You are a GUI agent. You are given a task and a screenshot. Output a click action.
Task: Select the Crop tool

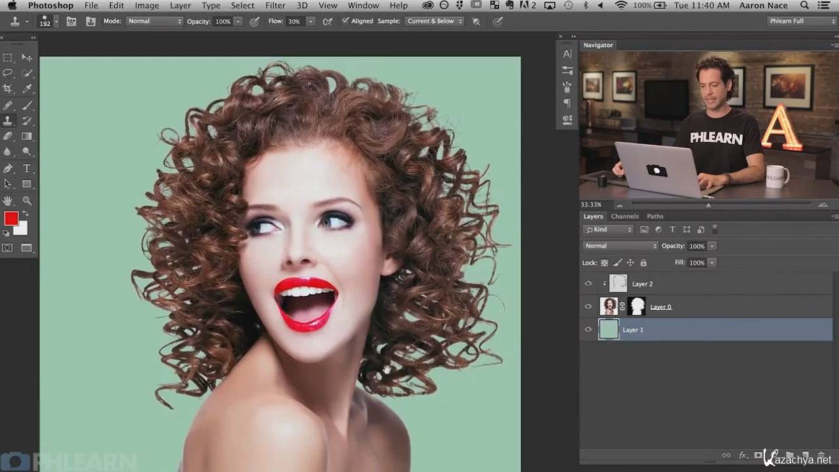click(x=8, y=88)
